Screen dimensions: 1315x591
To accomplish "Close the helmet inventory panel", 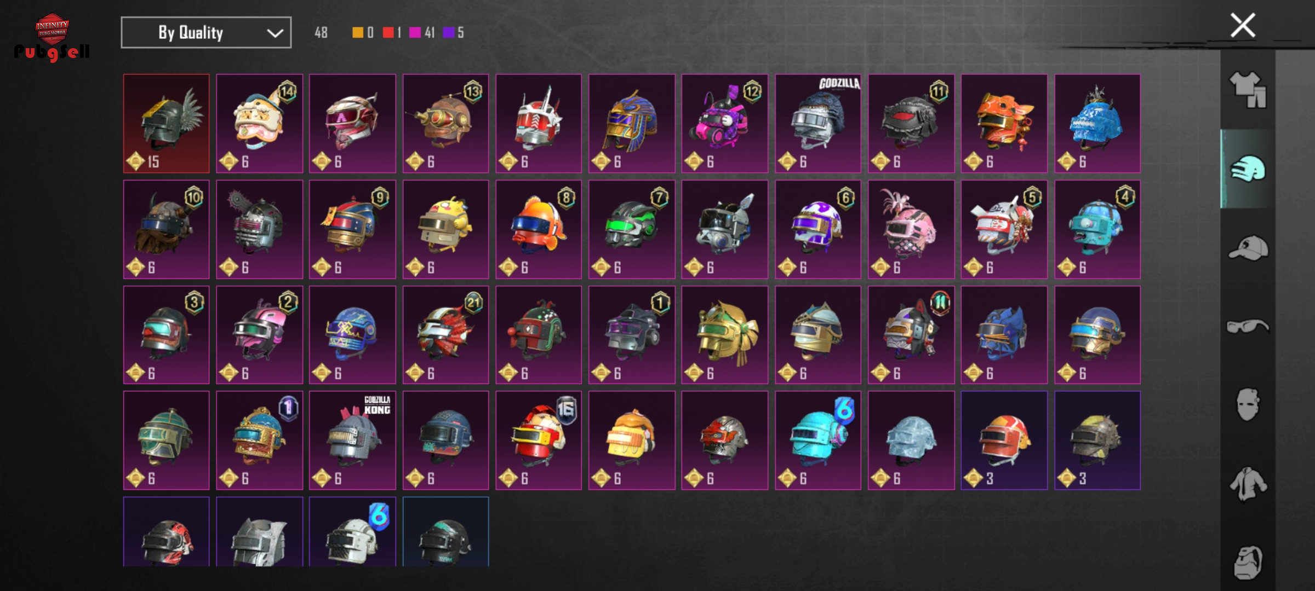I will pos(1243,25).
